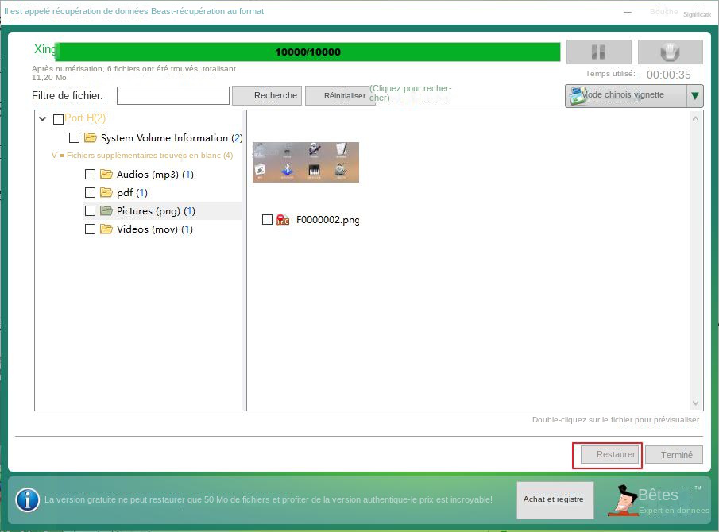Collapse Fichiers supplémentaires trouvés en blanc group

tap(54, 156)
